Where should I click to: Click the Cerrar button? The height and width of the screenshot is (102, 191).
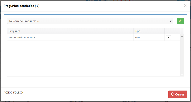click(178, 94)
